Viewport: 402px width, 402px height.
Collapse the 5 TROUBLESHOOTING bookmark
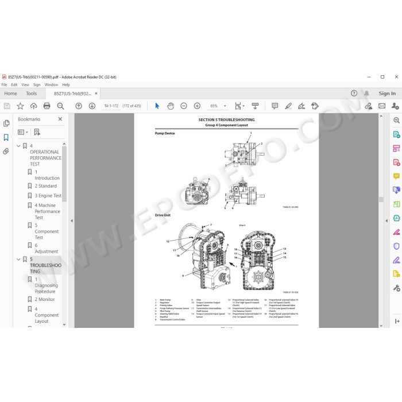point(18,259)
